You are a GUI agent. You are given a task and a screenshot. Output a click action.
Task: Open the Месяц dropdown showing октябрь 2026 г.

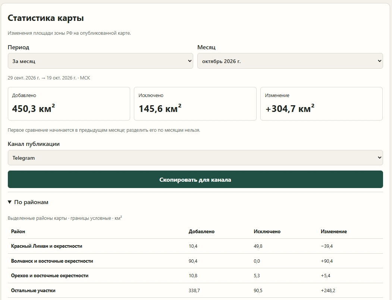290,61
